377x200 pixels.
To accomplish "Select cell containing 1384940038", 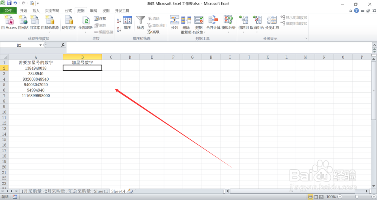I will point(35,68).
